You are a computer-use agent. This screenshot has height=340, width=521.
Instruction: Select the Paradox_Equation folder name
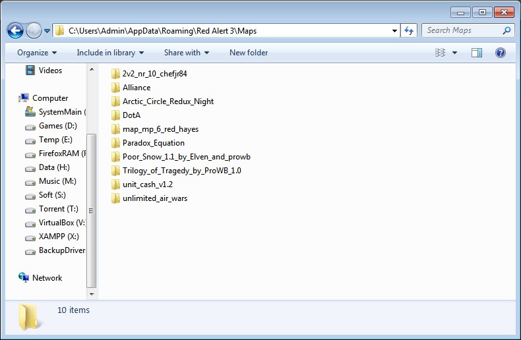154,143
